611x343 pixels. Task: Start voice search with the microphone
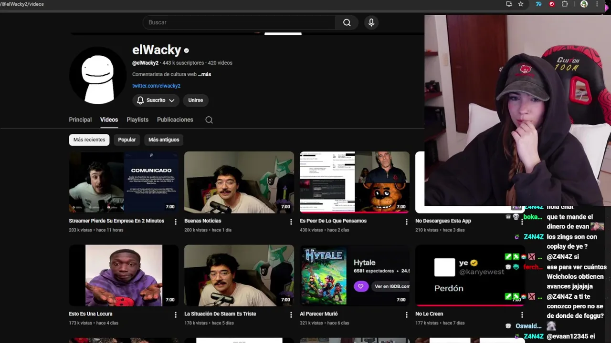[x=371, y=22]
